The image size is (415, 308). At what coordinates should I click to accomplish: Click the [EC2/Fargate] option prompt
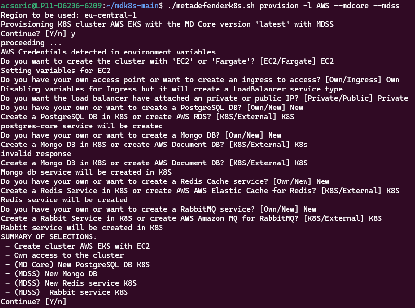[288, 61]
